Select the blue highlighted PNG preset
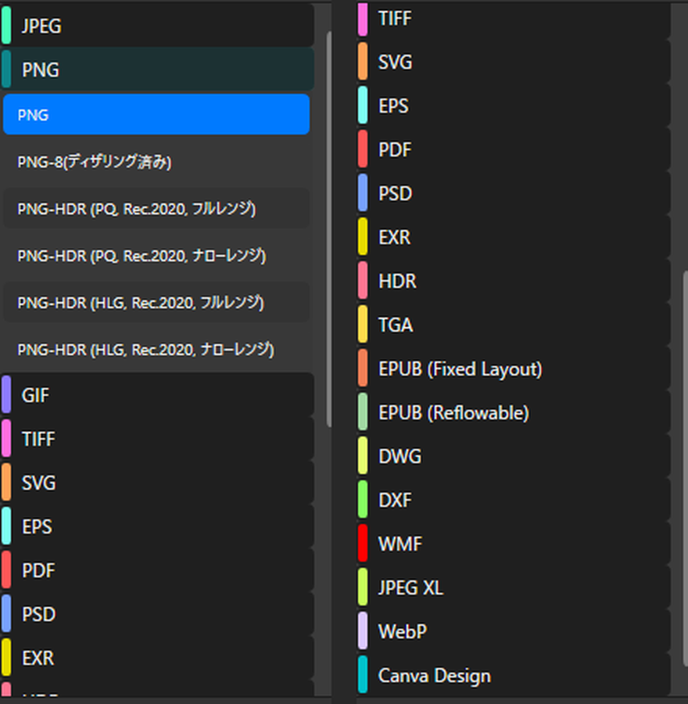Screen dimensions: 688x704 click(x=156, y=114)
